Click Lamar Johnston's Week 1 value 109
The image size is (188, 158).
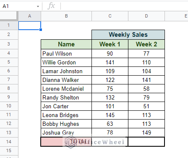coord(110,71)
